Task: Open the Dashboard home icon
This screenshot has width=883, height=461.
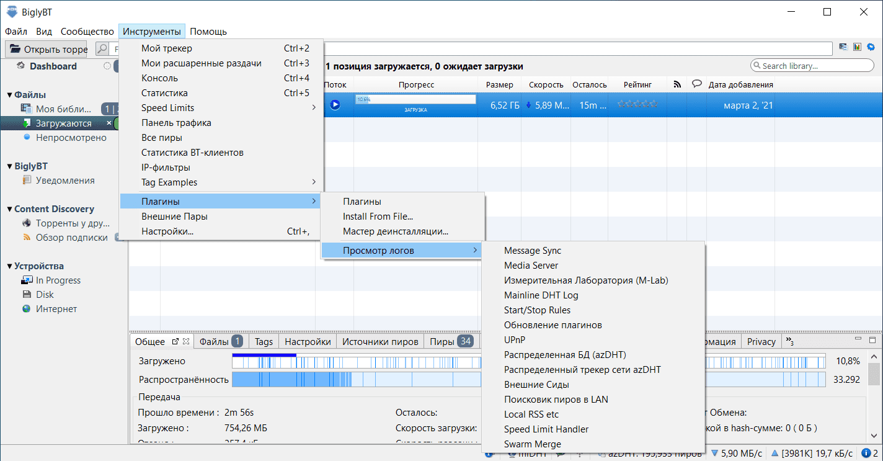Action: click(x=21, y=66)
